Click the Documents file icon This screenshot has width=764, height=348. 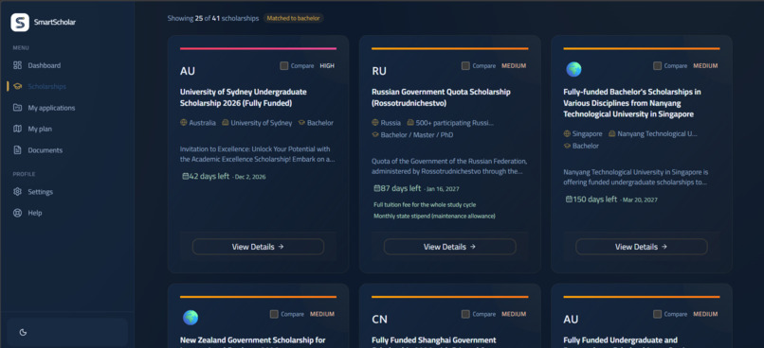(x=18, y=150)
